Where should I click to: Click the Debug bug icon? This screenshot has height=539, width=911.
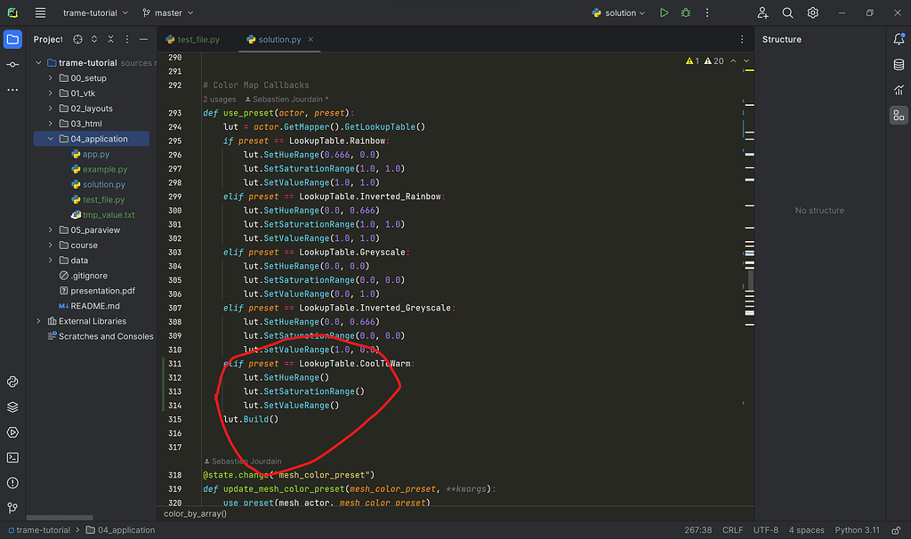[686, 13]
